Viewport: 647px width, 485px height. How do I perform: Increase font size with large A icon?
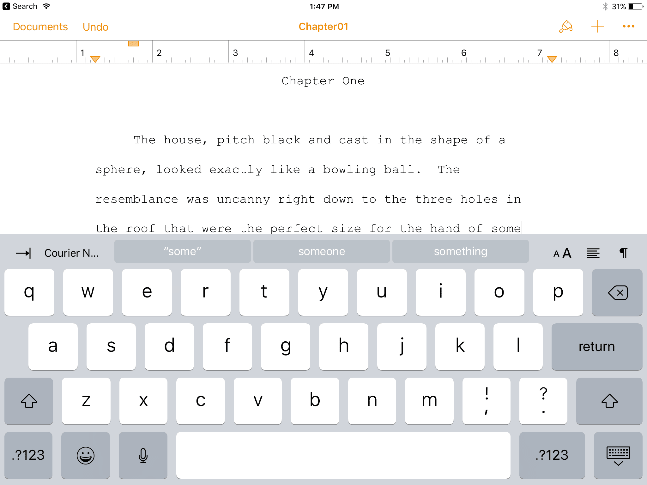[569, 251]
